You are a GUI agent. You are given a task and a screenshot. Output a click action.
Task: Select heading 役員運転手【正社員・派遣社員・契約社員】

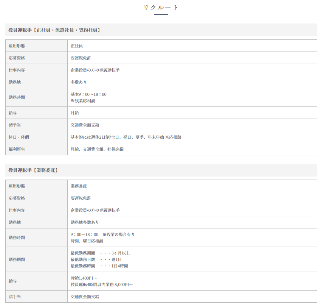[x=54, y=30]
